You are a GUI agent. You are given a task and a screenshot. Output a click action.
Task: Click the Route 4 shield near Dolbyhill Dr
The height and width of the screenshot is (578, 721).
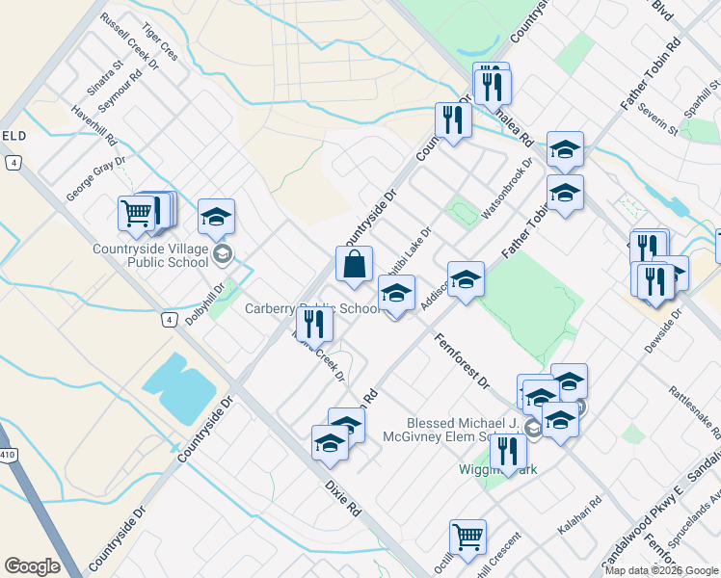[170, 320]
